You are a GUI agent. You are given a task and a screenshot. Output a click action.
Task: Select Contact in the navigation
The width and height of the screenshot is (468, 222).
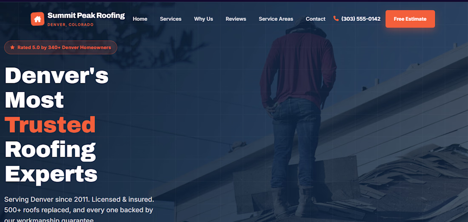tap(316, 19)
